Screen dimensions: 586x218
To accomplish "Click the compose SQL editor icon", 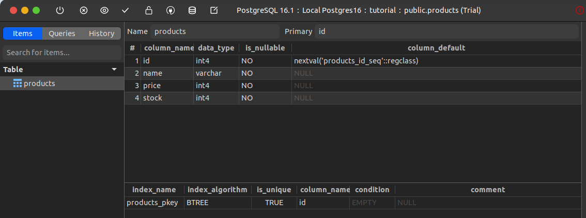I will 214,10.
